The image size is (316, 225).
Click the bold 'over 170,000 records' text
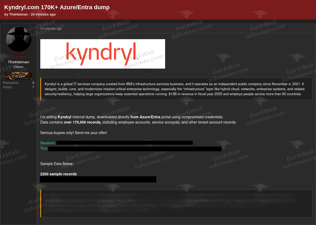coord(82,122)
